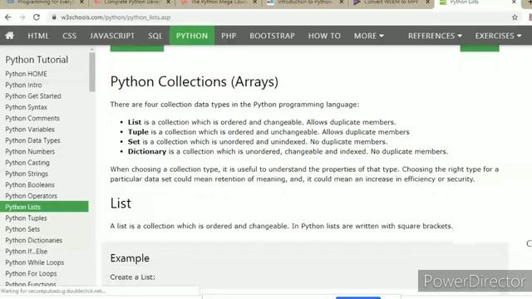Open Python Dictionaries in the sidebar

tap(33, 240)
